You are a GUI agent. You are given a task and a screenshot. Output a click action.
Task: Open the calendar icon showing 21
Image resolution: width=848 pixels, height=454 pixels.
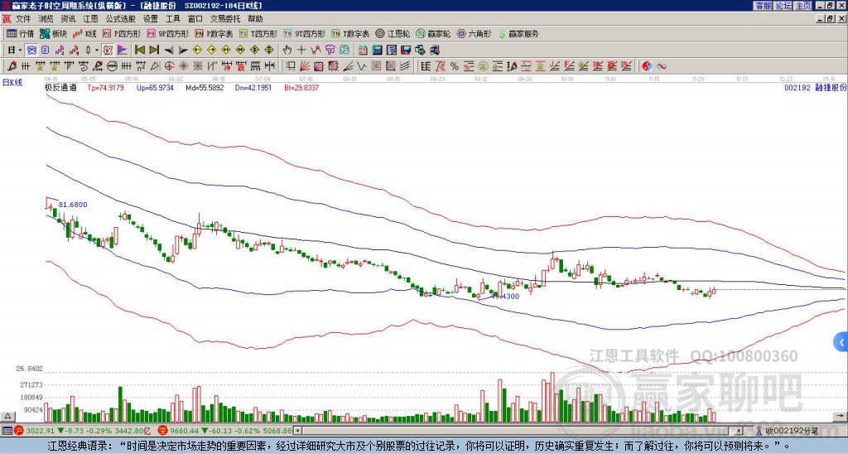(x=363, y=51)
